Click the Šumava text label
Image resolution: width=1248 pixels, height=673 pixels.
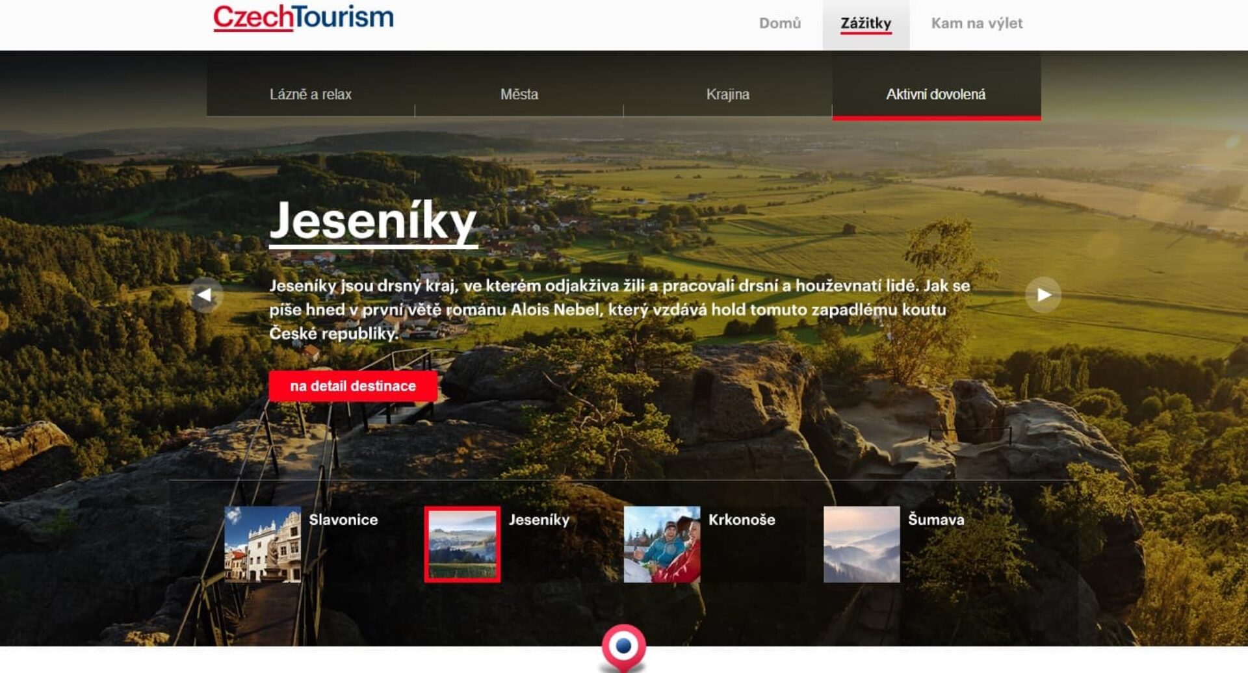click(x=936, y=520)
